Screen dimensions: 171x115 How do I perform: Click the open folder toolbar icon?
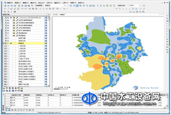[8, 6]
